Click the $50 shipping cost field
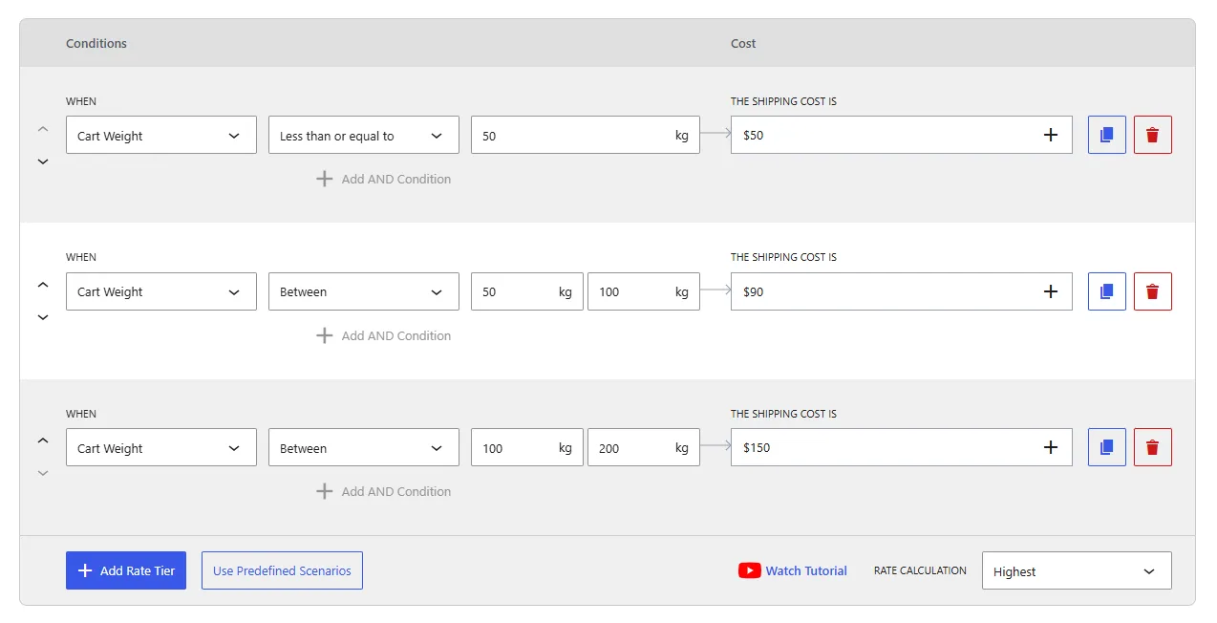1217x623 pixels. [902, 135]
